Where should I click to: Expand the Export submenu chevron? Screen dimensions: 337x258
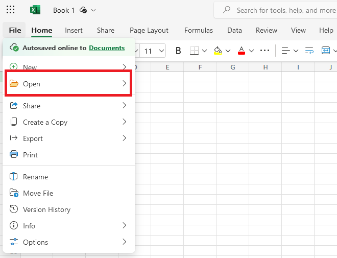pyautogui.click(x=124, y=138)
